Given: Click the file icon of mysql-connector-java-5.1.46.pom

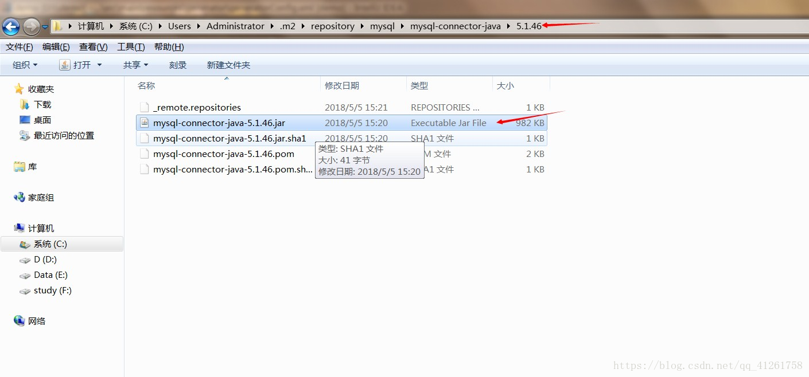Looking at the screenshot, I should pos(145,154).
